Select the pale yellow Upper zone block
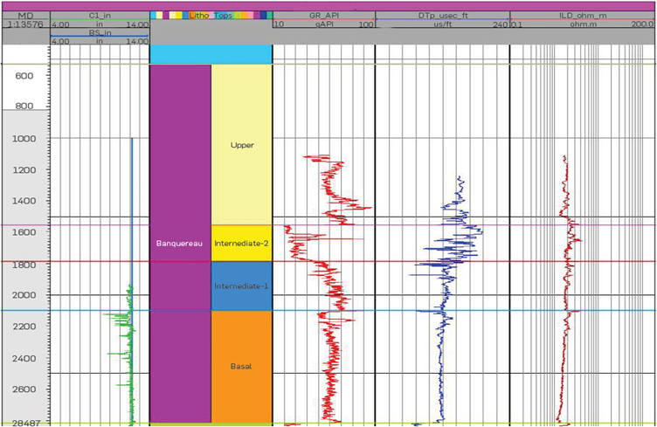 tap(242, 145)
